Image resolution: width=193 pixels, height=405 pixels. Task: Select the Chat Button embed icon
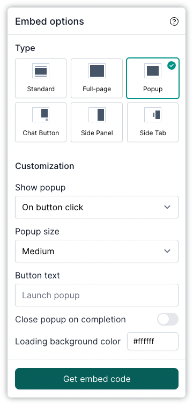[41, 115]
